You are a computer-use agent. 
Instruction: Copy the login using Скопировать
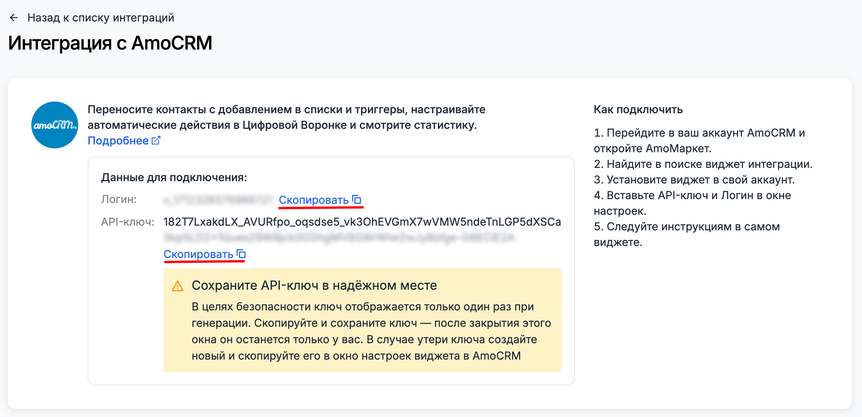pos(314,200)
